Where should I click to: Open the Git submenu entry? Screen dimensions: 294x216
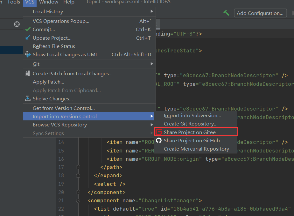89,64
